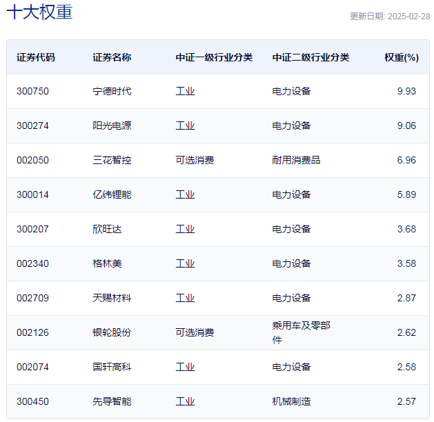
Task: Click the 三花智控 security name
Action: point(112,160)
